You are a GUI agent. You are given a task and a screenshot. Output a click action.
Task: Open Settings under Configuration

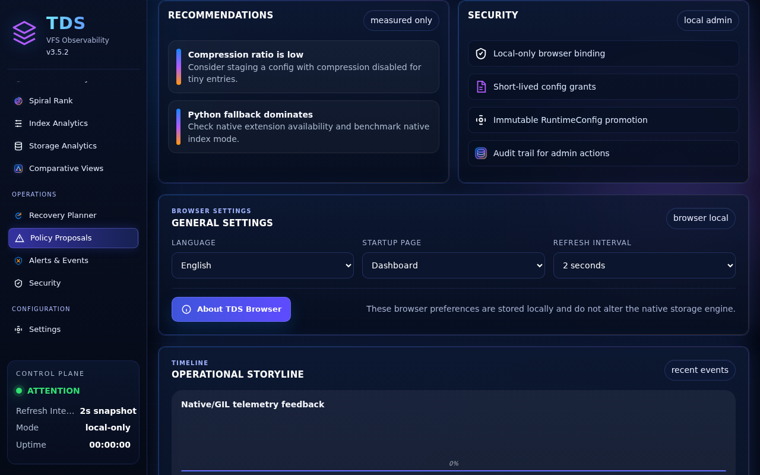(73, 330)
